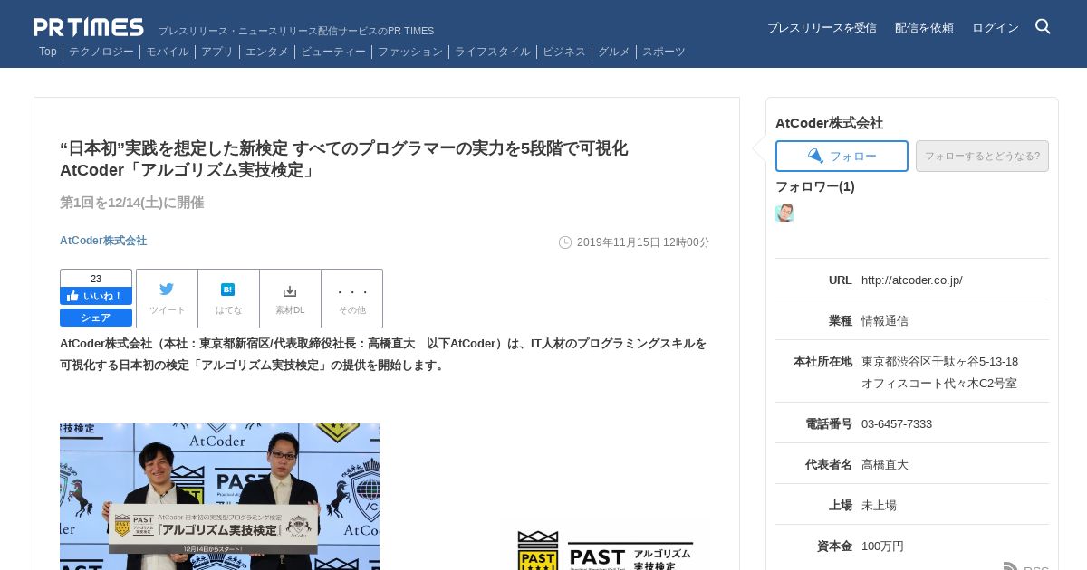Open the ライフスタイル category

[x=493, y=52]
